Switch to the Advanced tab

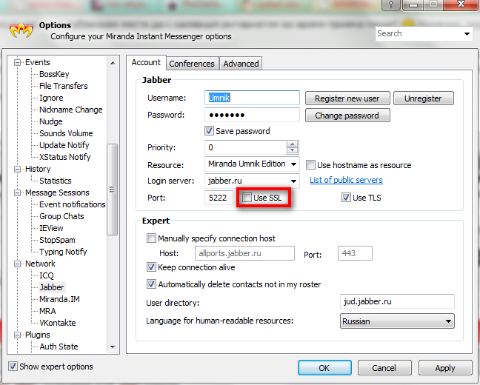click(241, 64)
